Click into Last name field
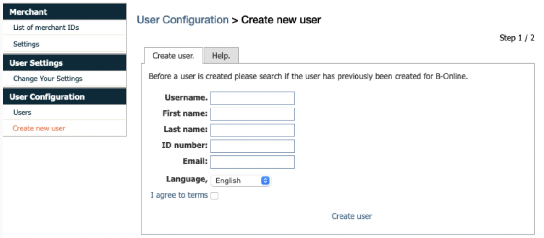 pyautogui.click(x=253, y=130)
